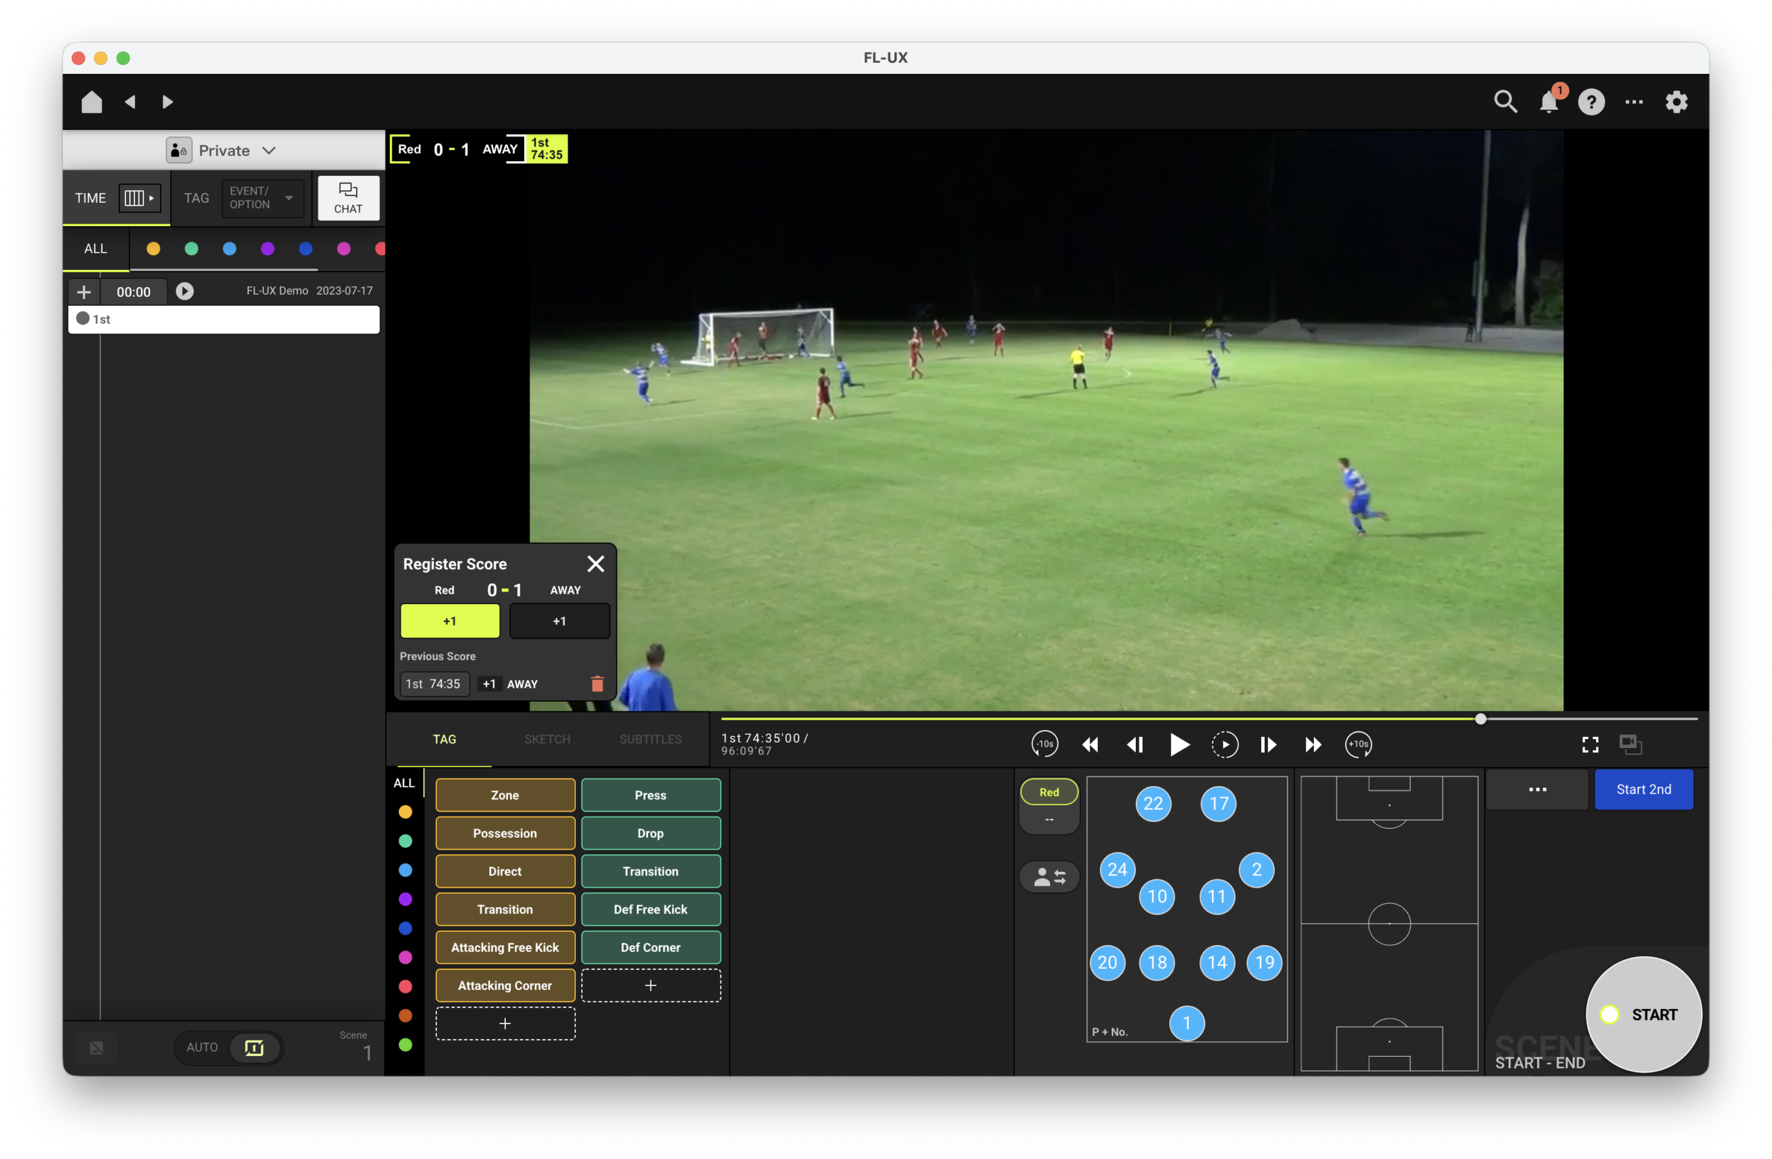1772x1159 pixels.
Task: Open the EVENT/OPTION dropdown
Action: [262, 198]
